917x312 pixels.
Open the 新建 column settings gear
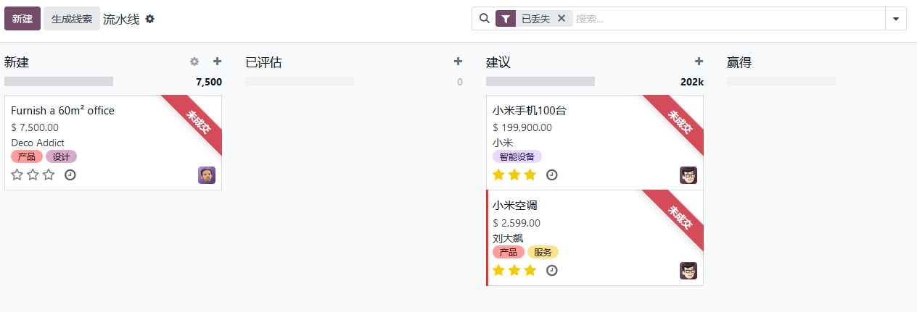194,62
